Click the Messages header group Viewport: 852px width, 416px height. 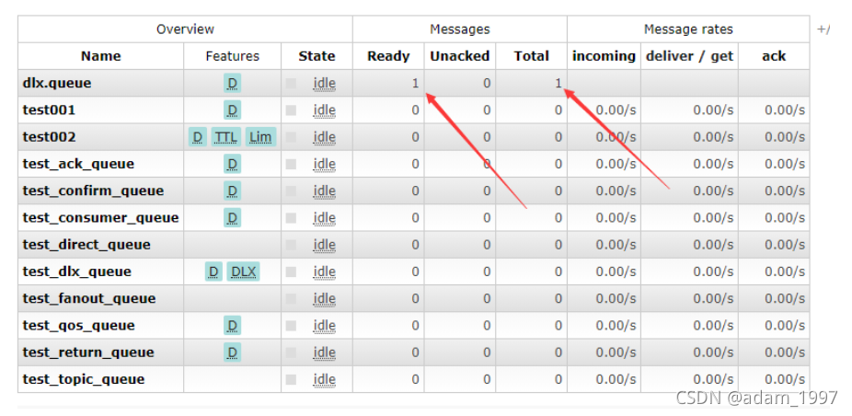460,29
